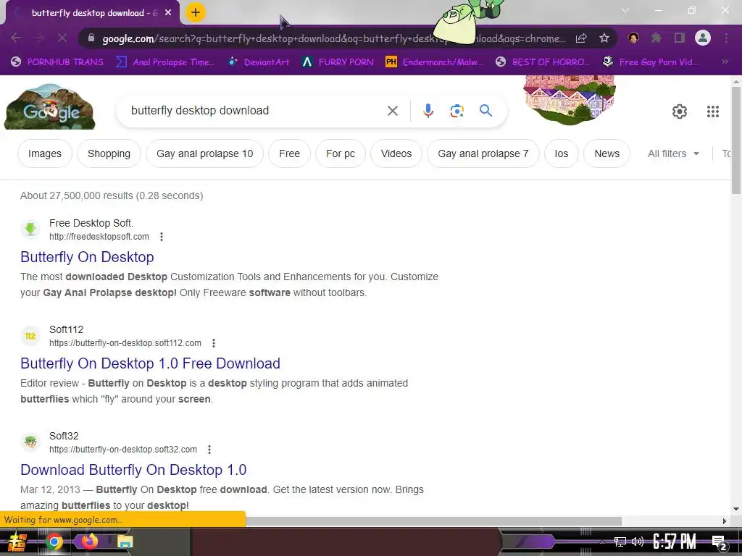
Task: Click the butterfly-on-desktop.soft32.com URL
Action: point(123,449)
